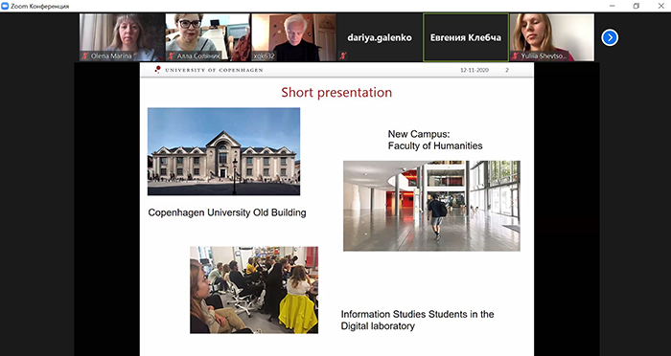The image size is (671, 356).
Task: Click the Digital laboratory students photo
Action: coord(254,290)
